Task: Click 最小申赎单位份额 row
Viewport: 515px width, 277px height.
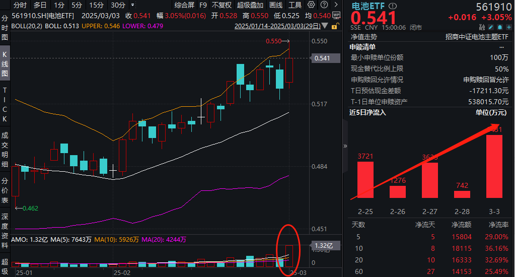Action: pyautogui.click(x=429, y=57)
